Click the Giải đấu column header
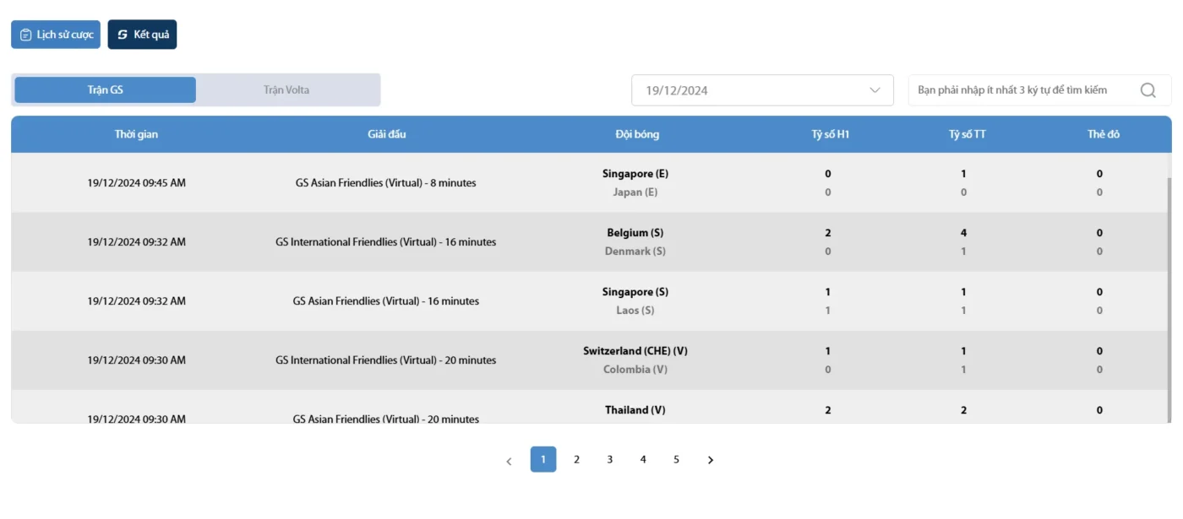1183x519 pixels. tap(386, 134)
